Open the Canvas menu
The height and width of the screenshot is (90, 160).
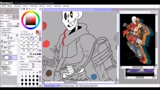pos(17,6)
